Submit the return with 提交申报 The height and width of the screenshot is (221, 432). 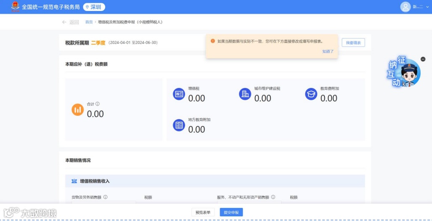(x=231, y=212)
